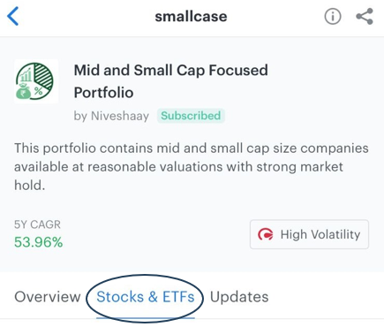Click the green pie chart portfolio logo
The image size is (384, 327).
pos(35,81)
